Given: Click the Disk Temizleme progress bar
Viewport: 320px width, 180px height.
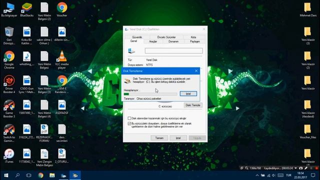Looking at the screenshot, I should (x=150, y=94).
